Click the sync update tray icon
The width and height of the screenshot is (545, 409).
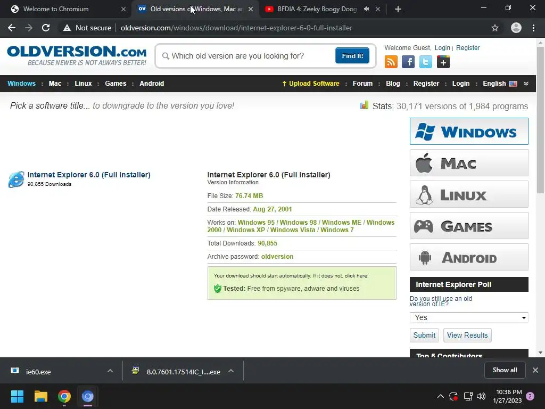(453, 396)
